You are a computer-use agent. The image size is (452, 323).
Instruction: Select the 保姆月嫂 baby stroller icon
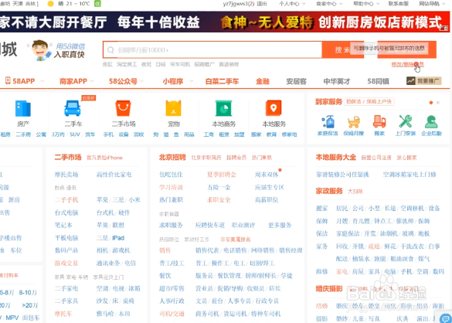(354, 121)
